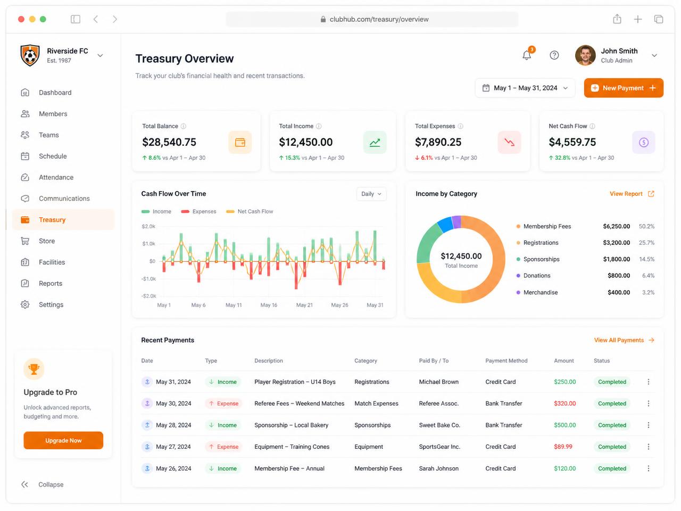Screen dimensions: 681x511
Task: Click the Total Balance info icon
Action: [x=184, y=126]
